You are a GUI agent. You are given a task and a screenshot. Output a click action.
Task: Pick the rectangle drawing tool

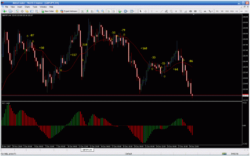(x=195, y=11)
